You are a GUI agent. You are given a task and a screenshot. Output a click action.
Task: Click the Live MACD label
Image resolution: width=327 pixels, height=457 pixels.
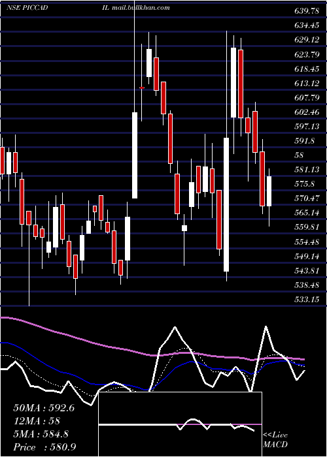tap(275, 440)
